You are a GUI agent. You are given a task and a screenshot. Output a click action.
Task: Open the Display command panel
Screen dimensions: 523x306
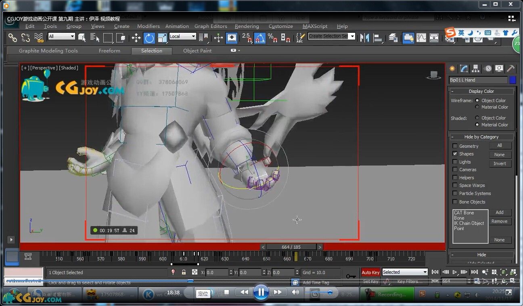(x=500, y=68)
